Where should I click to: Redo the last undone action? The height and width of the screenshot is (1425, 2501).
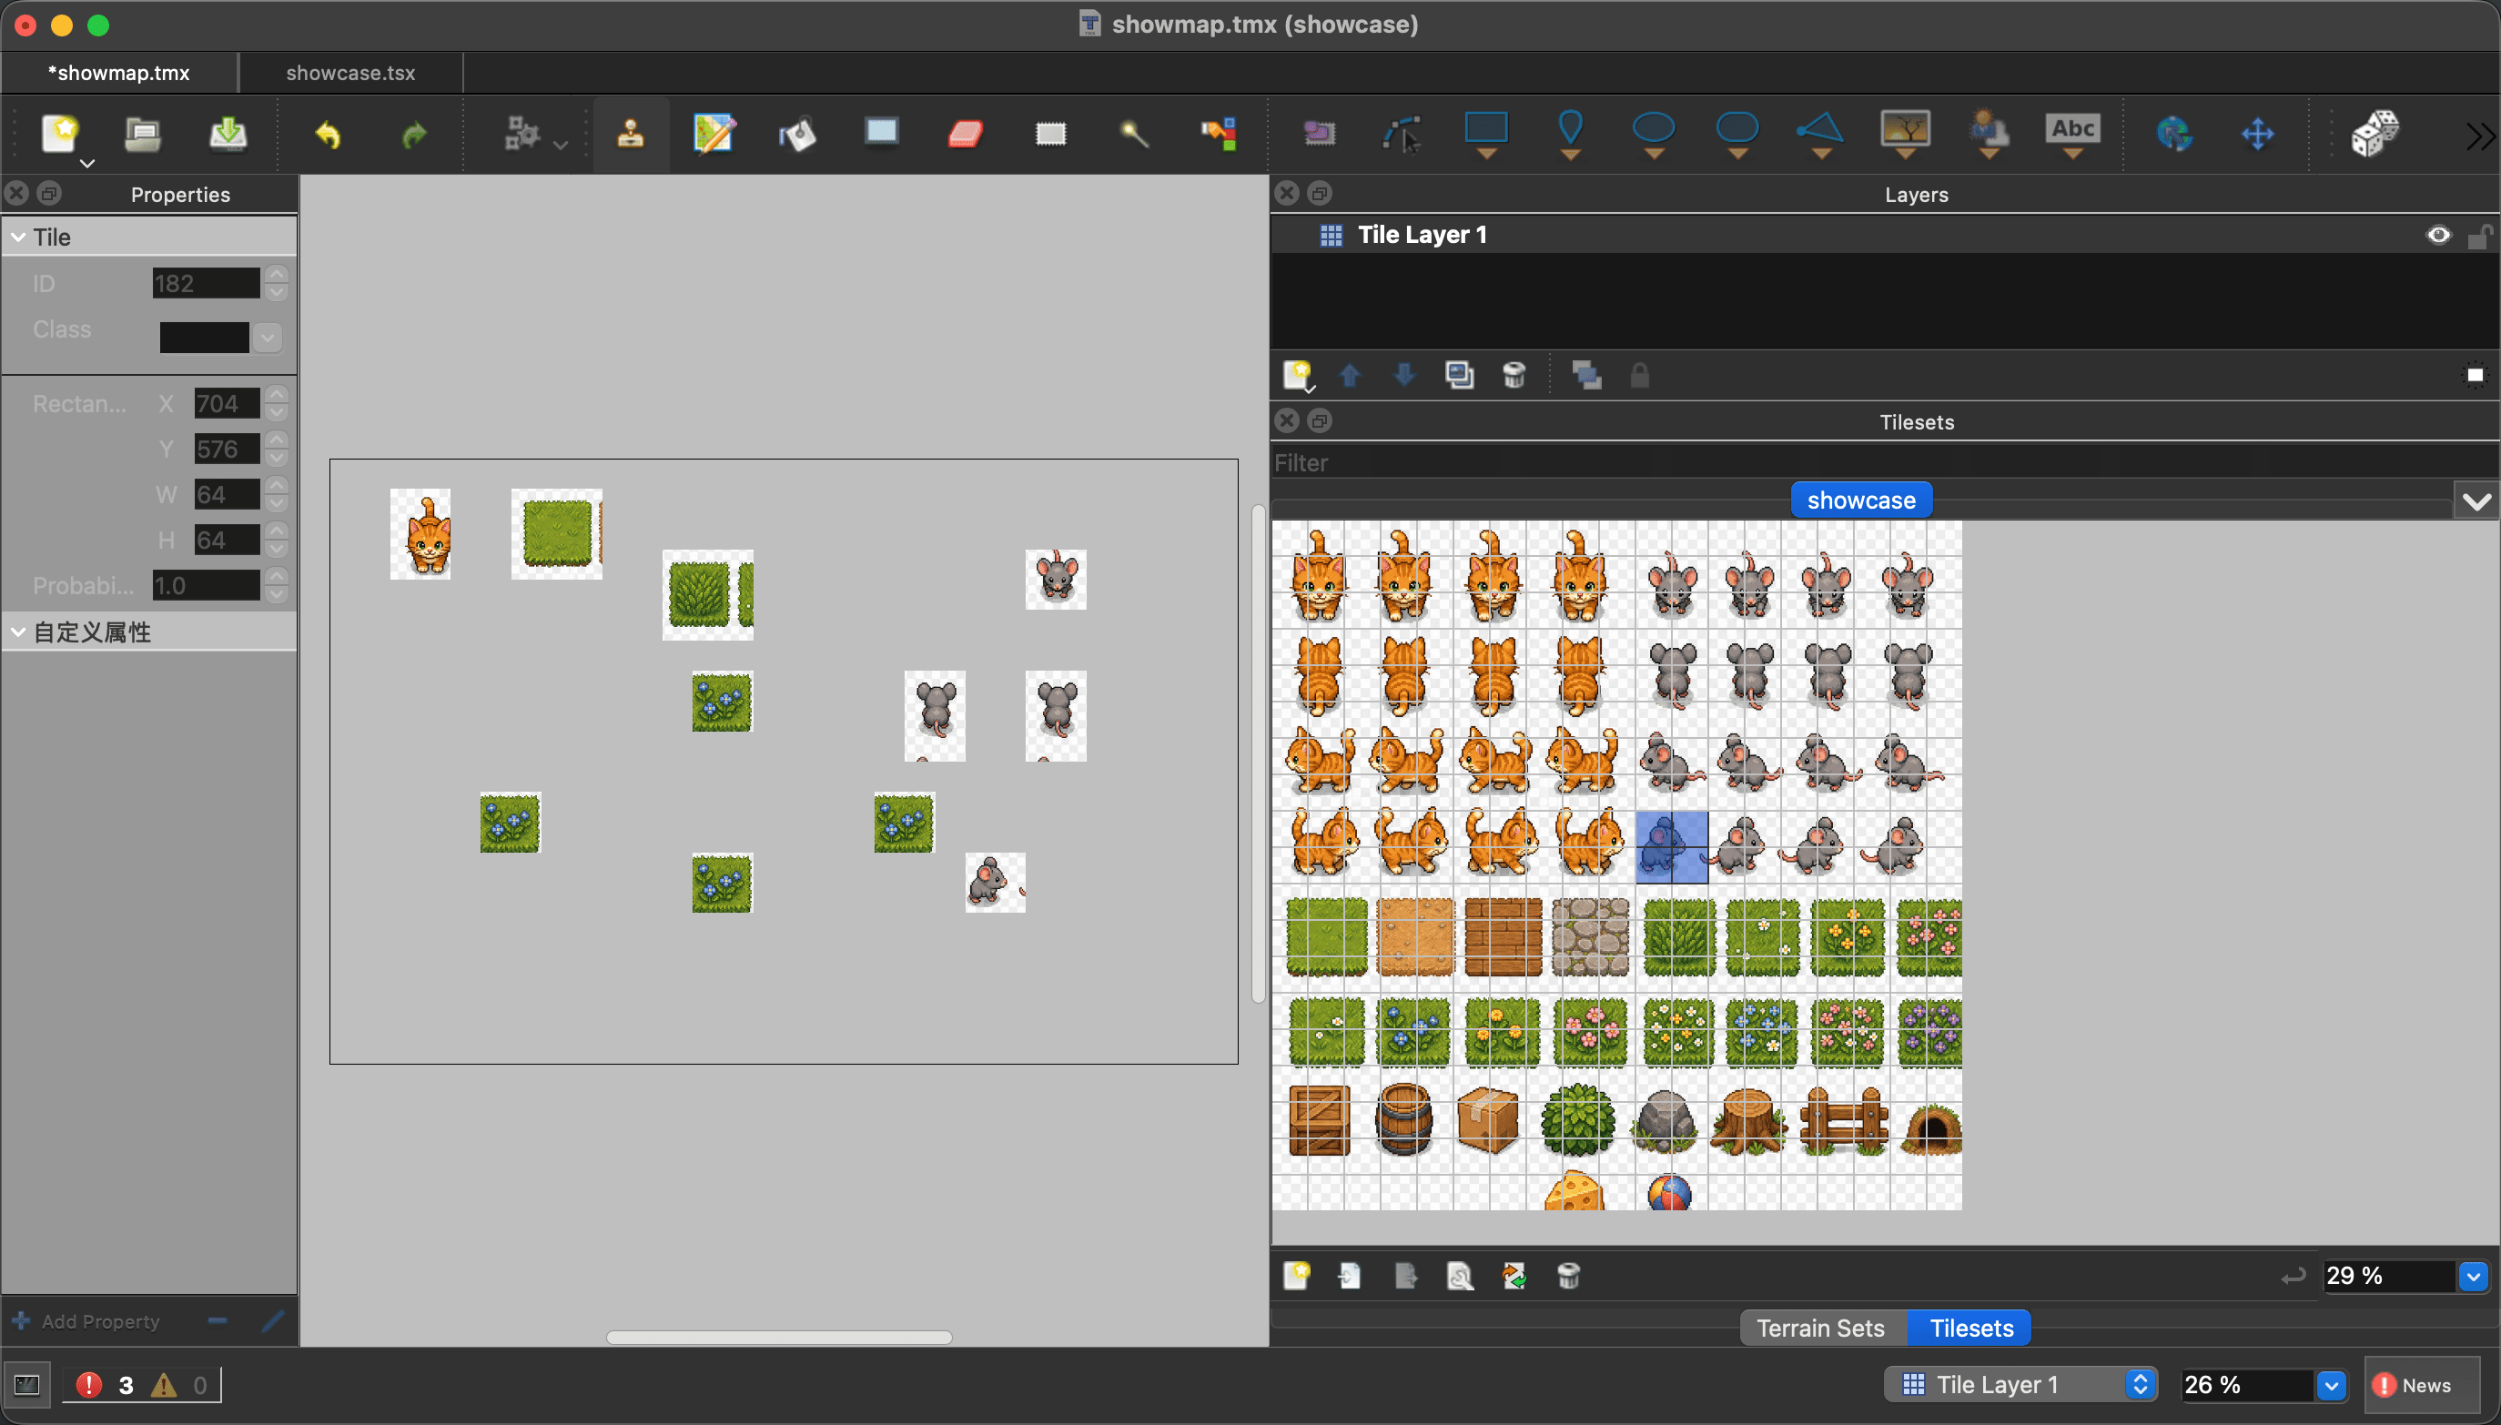[x=414, y=134]
